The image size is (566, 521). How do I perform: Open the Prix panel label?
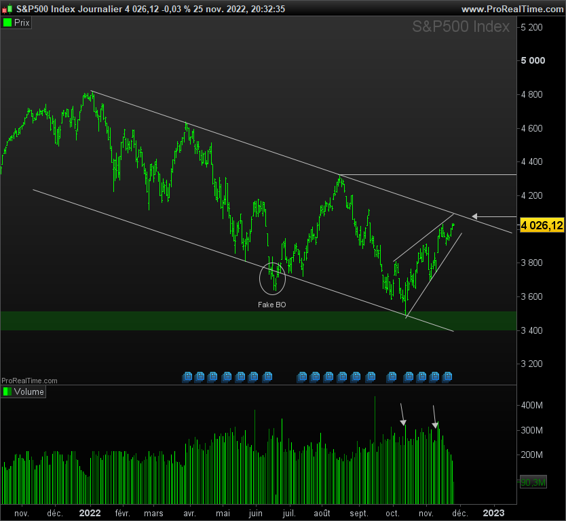(x=16, y=23)
